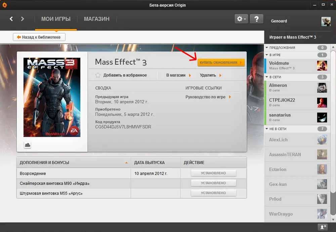This screenshot has height=232, width=336.
Task: Open help with the question mark icon
Action: pyautogui.click(x=256, y=19)
